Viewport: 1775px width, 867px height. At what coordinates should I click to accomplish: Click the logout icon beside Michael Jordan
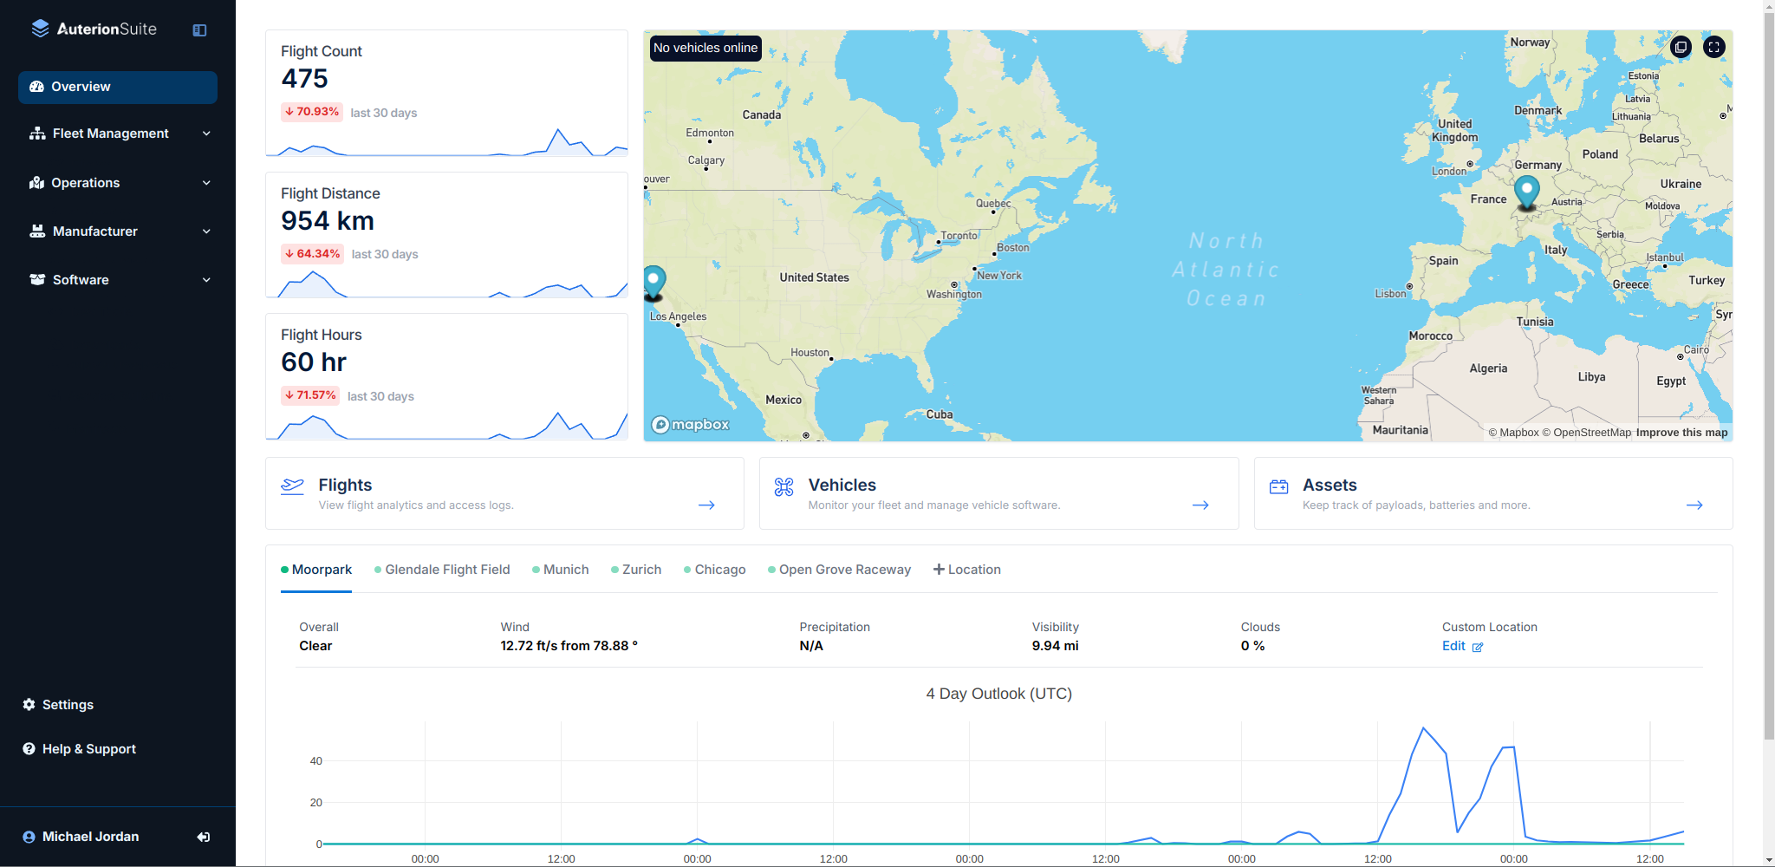[204, 837]
